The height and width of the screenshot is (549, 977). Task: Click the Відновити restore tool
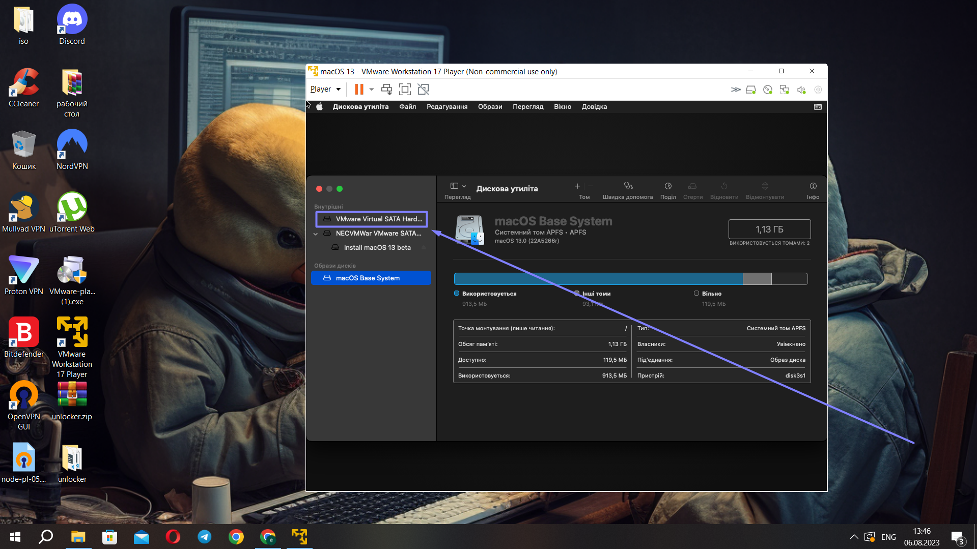coord(724,190)
